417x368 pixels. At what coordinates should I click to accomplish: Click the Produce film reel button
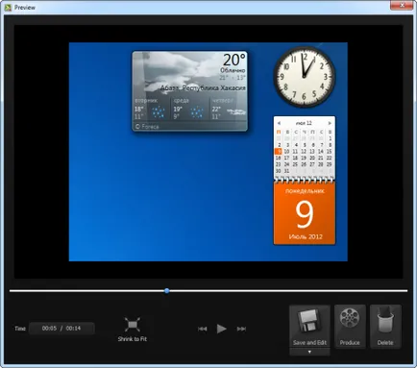coord(350,327)
